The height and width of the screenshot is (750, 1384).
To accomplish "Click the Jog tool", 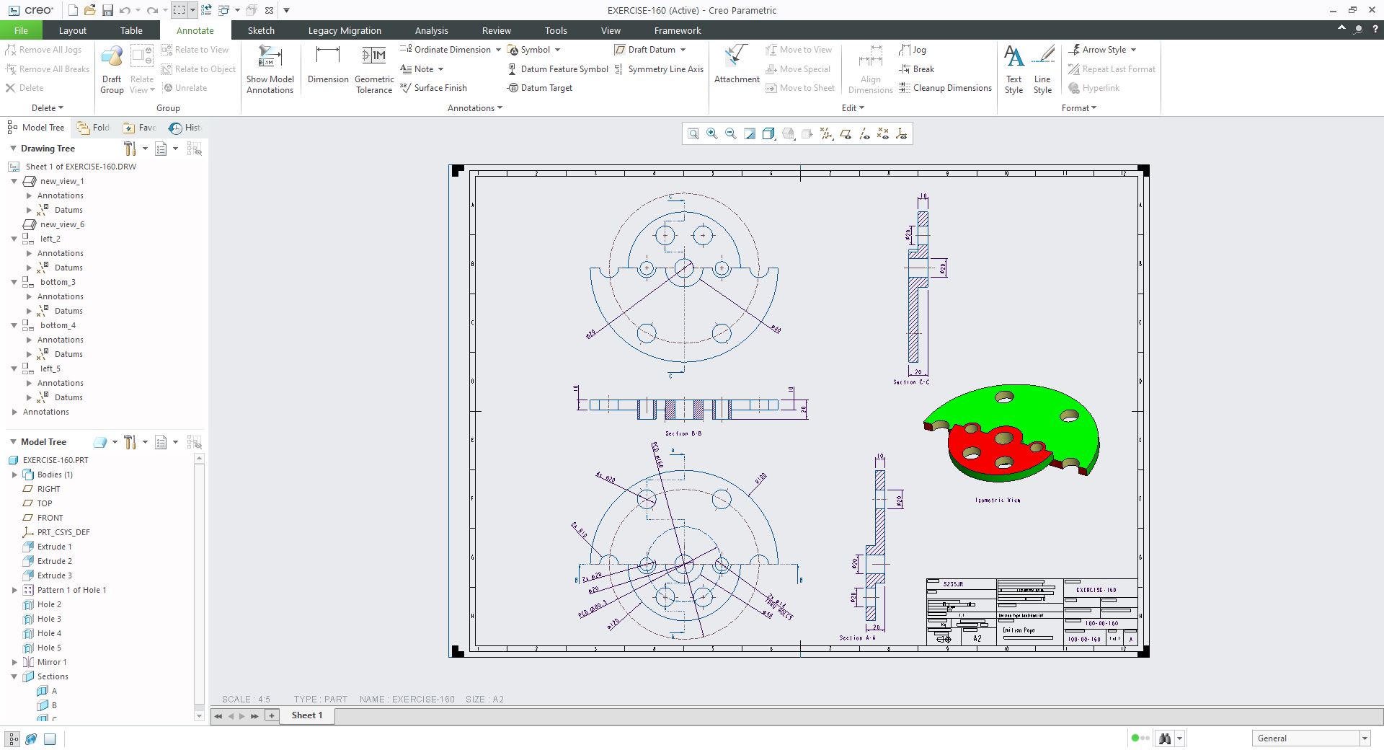I will coord(913,50).
